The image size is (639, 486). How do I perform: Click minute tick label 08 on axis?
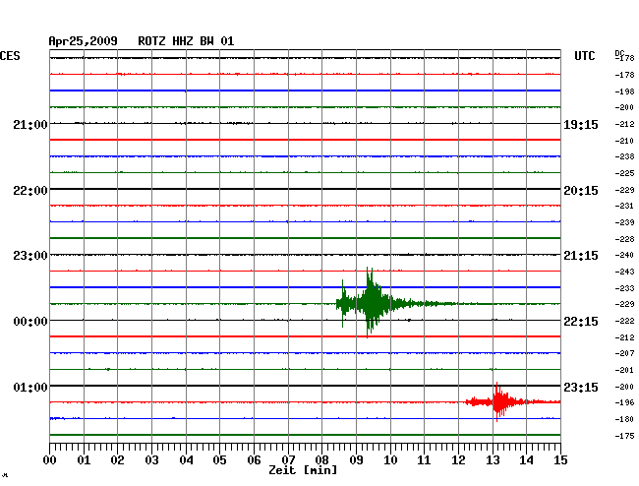(321, 460)
